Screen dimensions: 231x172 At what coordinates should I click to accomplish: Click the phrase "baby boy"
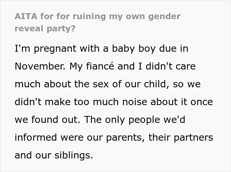[123, 49]
